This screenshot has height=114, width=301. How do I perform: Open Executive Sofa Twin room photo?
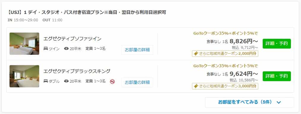coord(24,44)
